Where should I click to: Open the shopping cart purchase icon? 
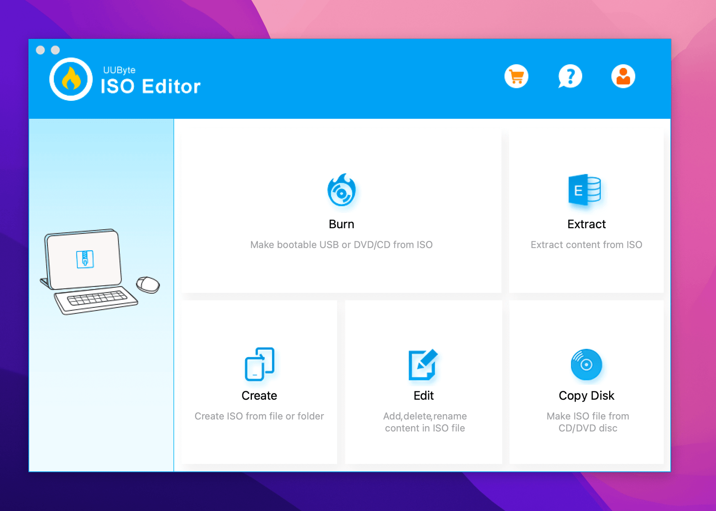coord(516,76)
